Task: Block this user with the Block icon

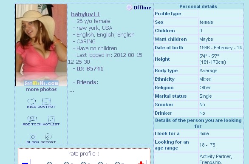Action: click(33, 139)
